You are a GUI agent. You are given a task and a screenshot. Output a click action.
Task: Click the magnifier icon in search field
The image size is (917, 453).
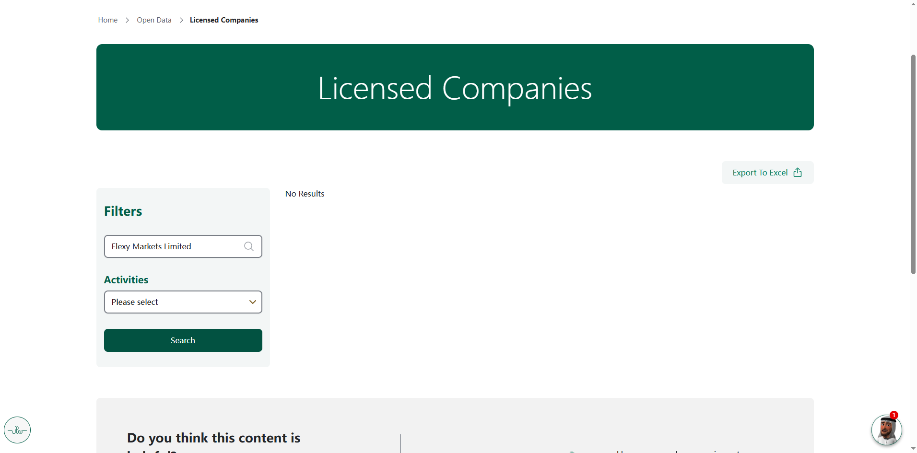coord(248,246)
